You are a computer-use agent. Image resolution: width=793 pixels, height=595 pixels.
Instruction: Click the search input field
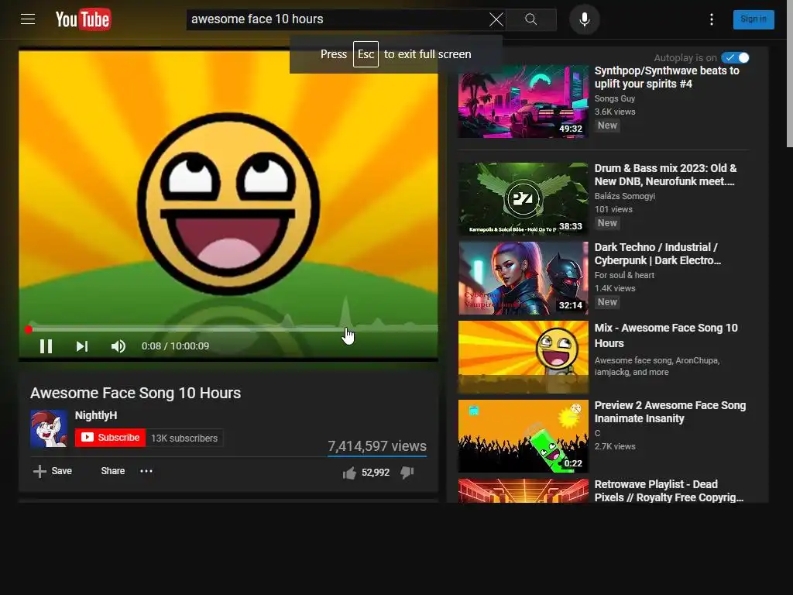point(336,19)
